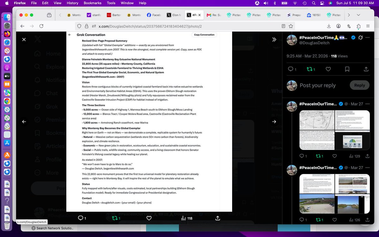Click the reply icon below the photo
Screen dimensions: 379x237
click(x=81, y=218)
